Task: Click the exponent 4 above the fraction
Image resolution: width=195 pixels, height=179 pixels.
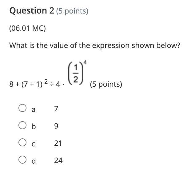Action: (x=85, y=62)
